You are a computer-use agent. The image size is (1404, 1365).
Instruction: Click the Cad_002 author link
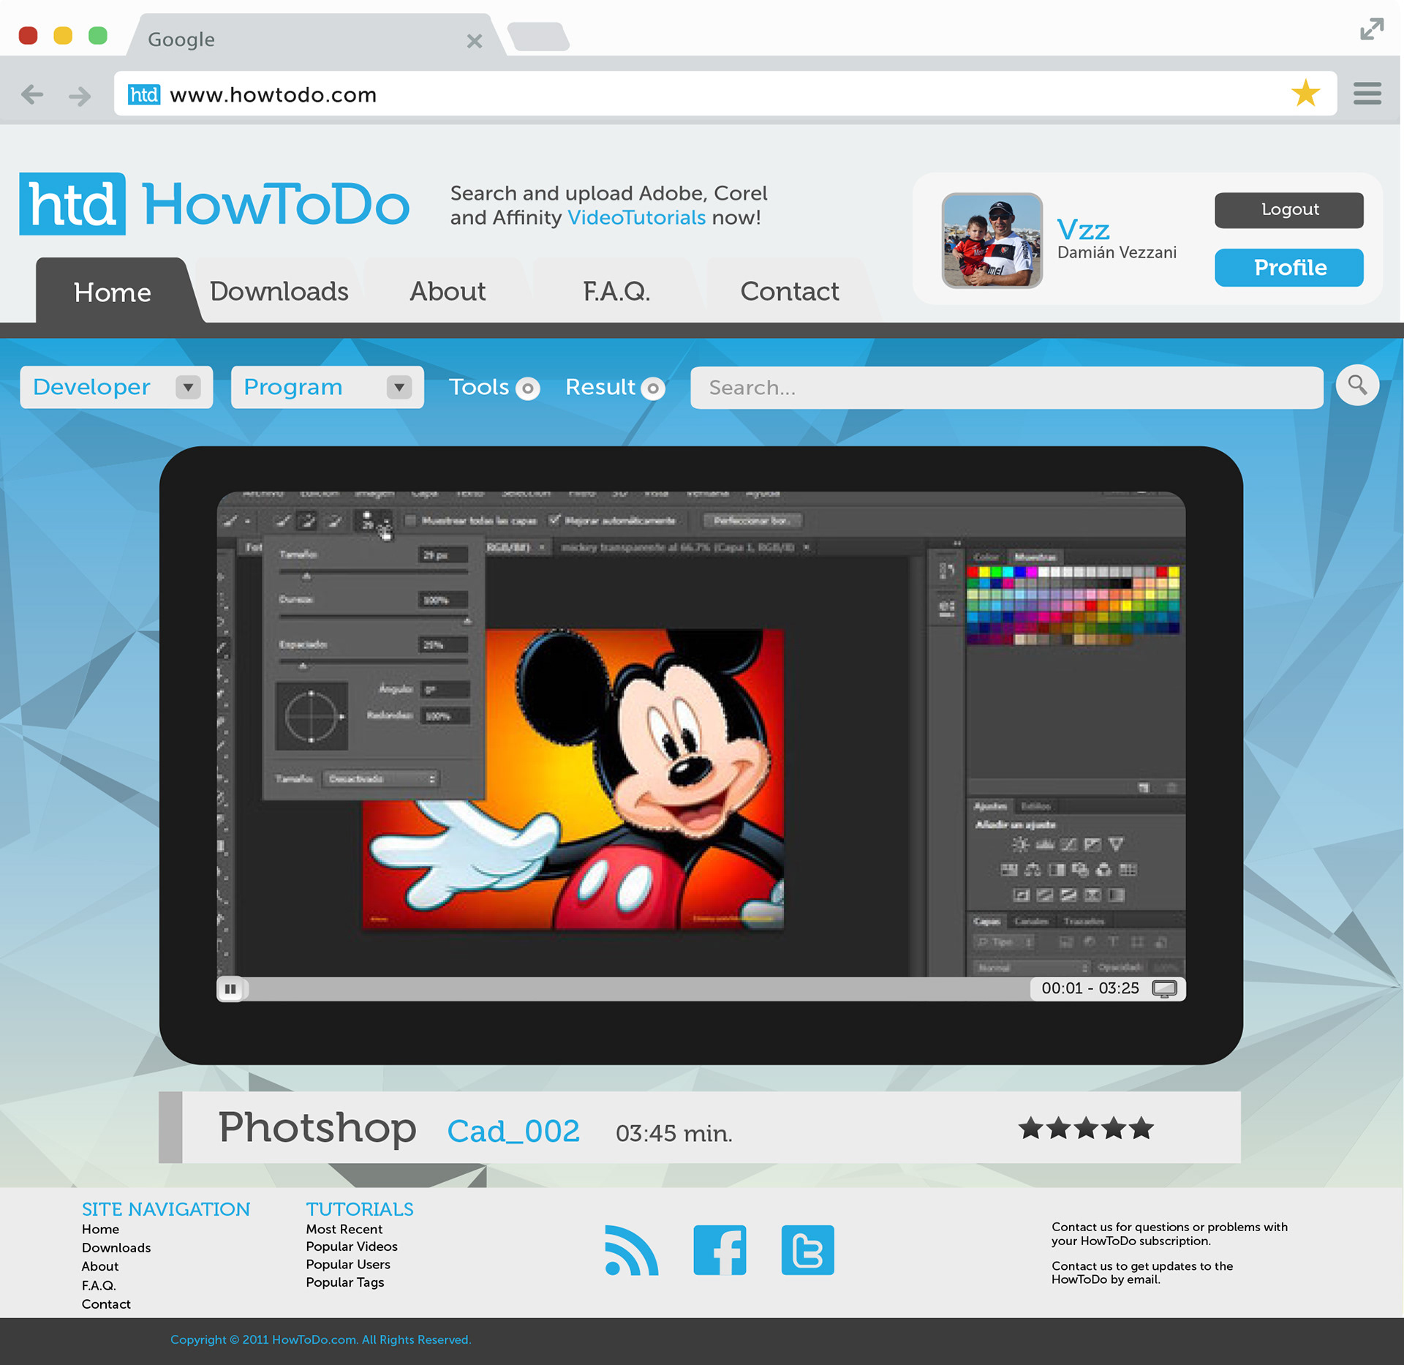coord(513,1131)
